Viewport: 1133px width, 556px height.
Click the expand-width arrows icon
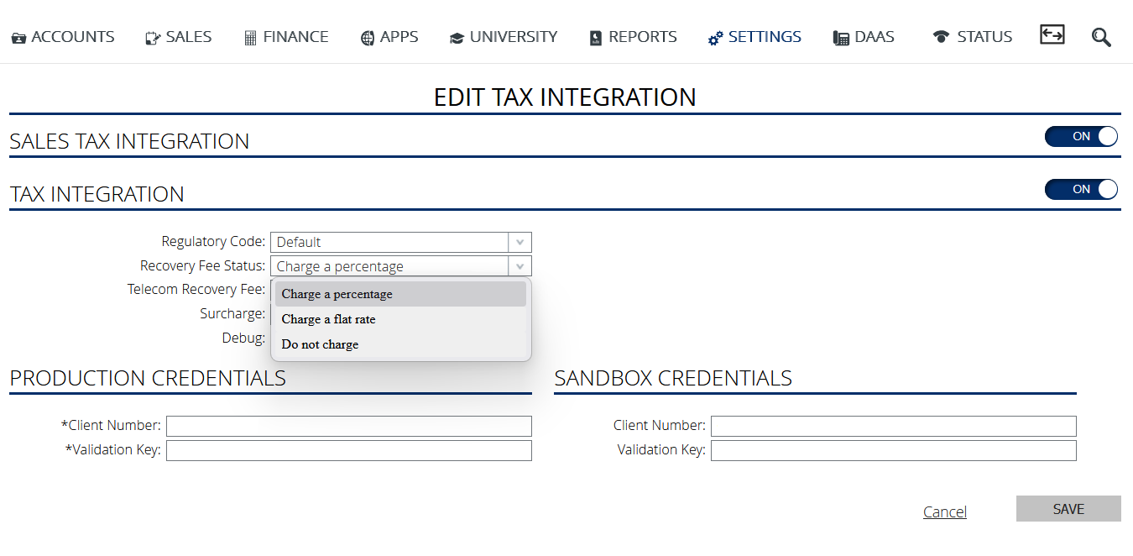(1052, 34)
